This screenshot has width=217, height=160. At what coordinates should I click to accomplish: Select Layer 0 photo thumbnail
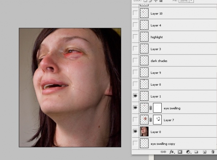pos(144,131)
